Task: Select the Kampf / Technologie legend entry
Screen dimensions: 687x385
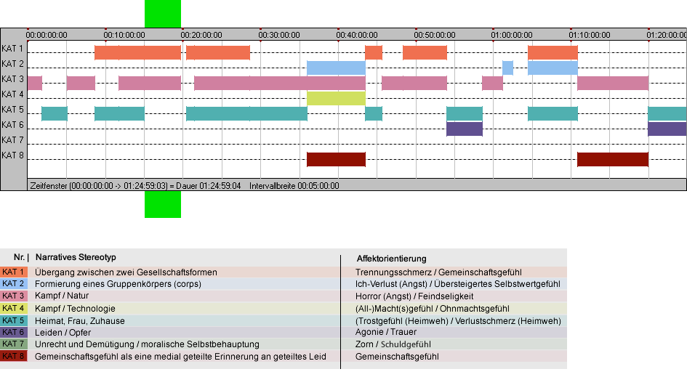Action: tap(75, 308)
